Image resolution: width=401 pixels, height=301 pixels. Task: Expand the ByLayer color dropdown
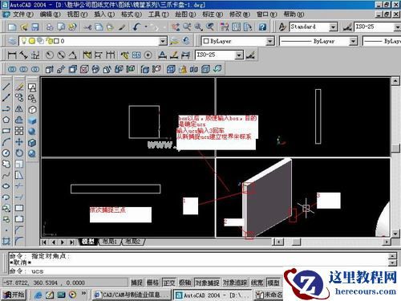pos(270,41)
